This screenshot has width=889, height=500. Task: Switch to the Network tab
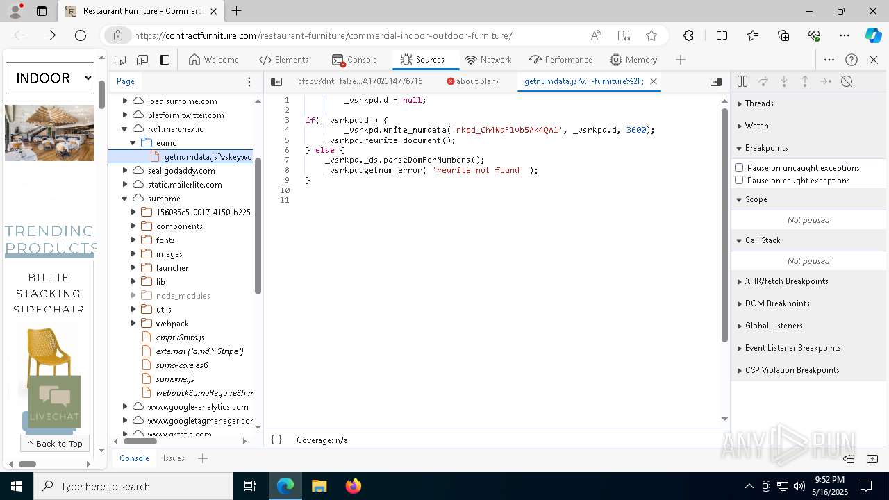(488, 60)
